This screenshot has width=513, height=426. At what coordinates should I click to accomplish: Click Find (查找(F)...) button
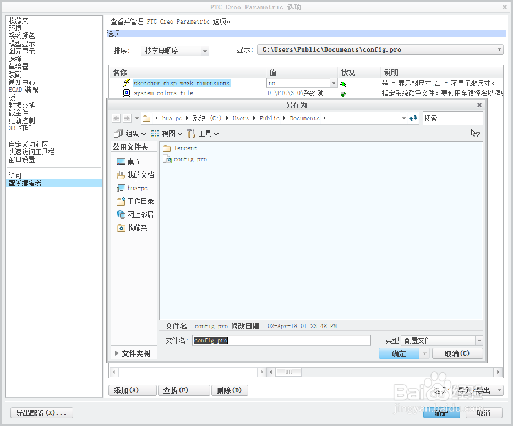tap(184, 390)
